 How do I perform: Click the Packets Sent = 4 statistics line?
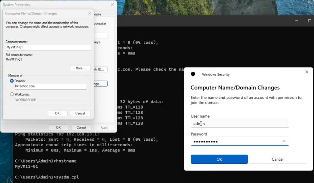tap(92, 140)
